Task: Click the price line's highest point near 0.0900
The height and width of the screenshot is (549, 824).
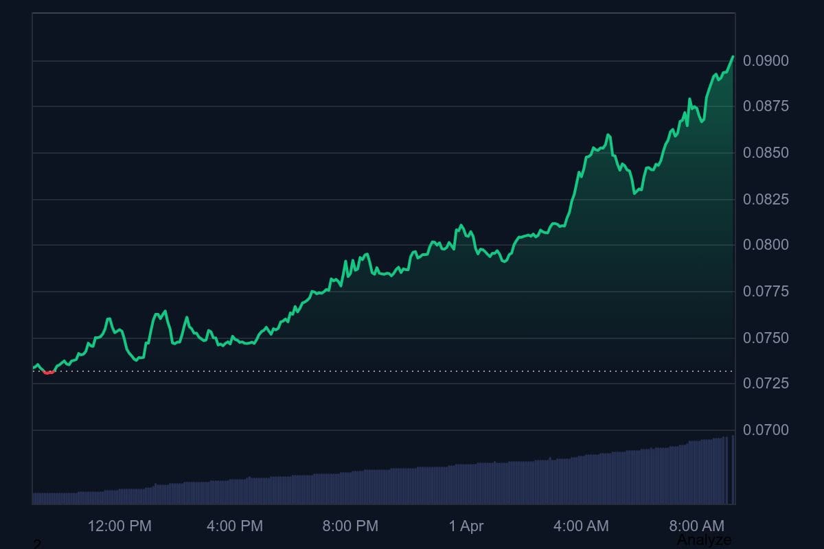Action: (x=733, y=57)
